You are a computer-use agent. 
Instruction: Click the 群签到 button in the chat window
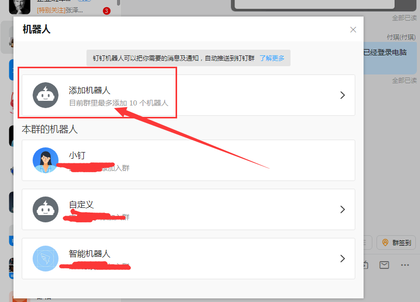396,243
